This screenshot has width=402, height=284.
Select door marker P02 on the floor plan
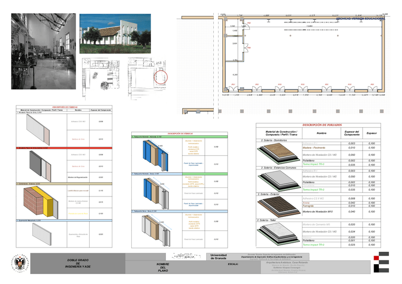[x=249, y=23]
